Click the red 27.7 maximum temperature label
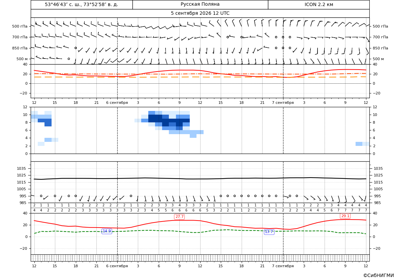The image size is (394, 278). point(179,216)
